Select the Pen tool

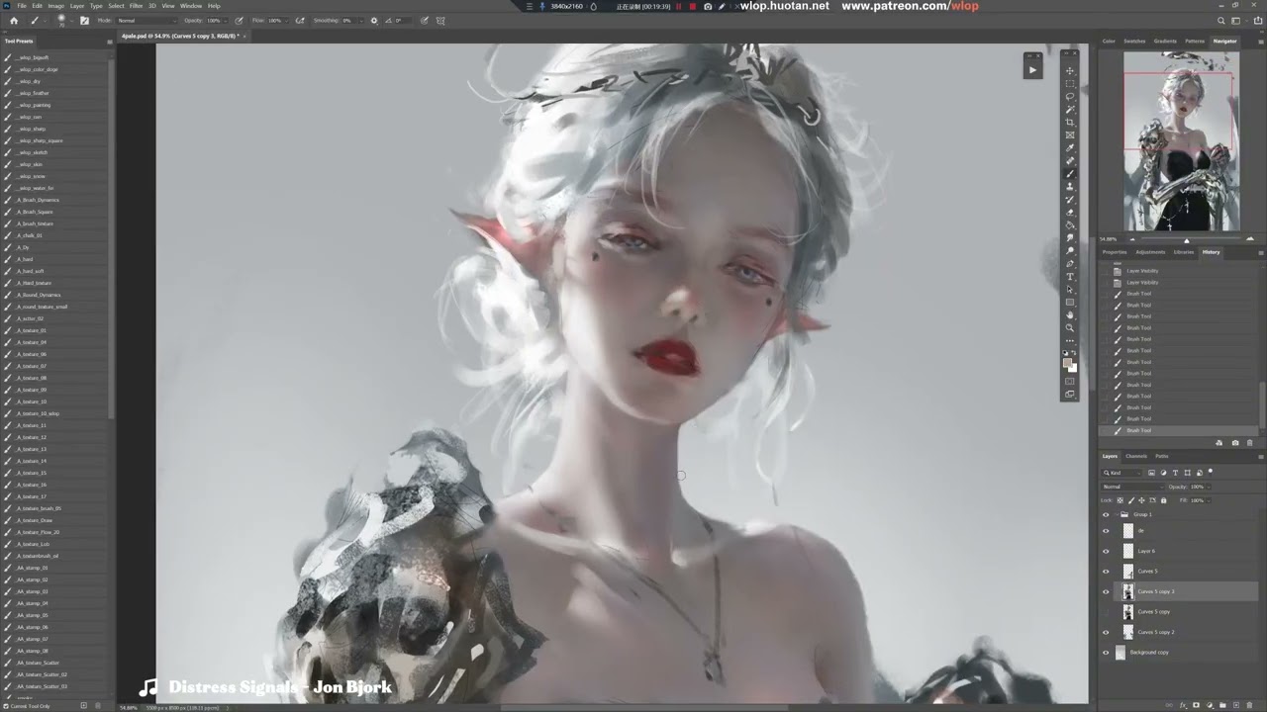point(1070,264)
